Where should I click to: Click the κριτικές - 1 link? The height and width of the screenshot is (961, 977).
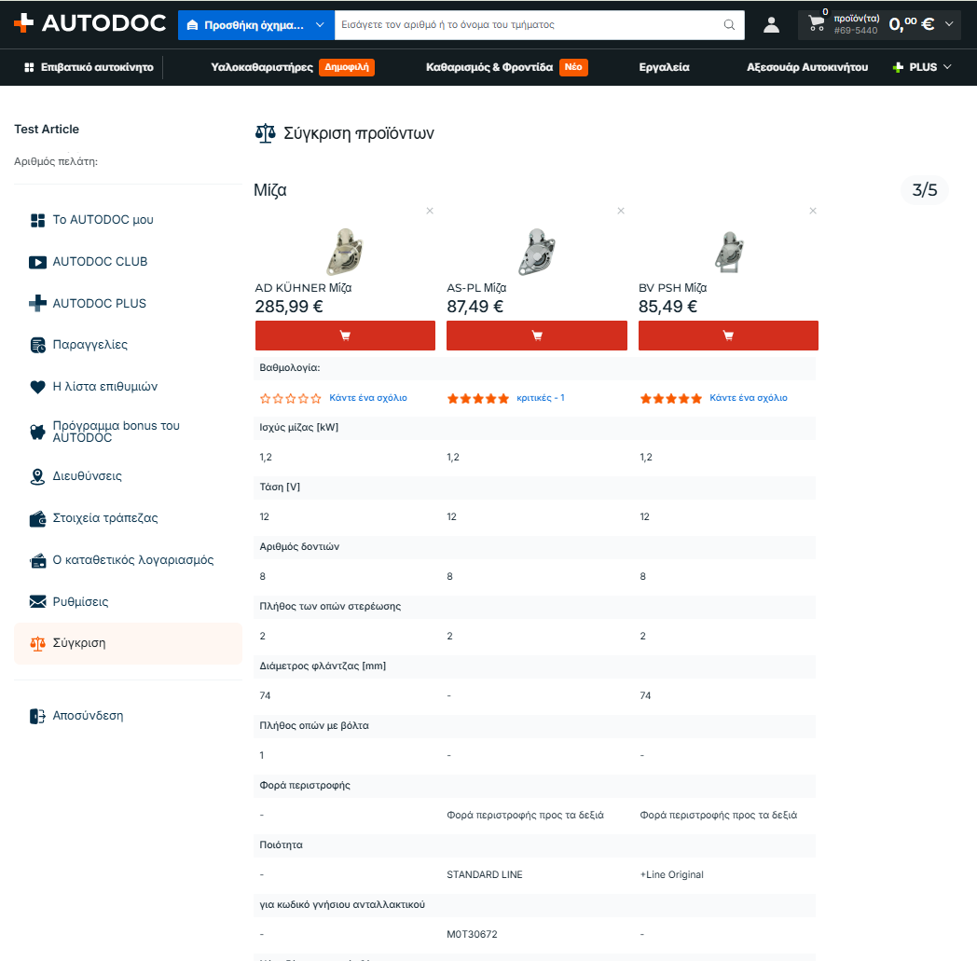540,397
